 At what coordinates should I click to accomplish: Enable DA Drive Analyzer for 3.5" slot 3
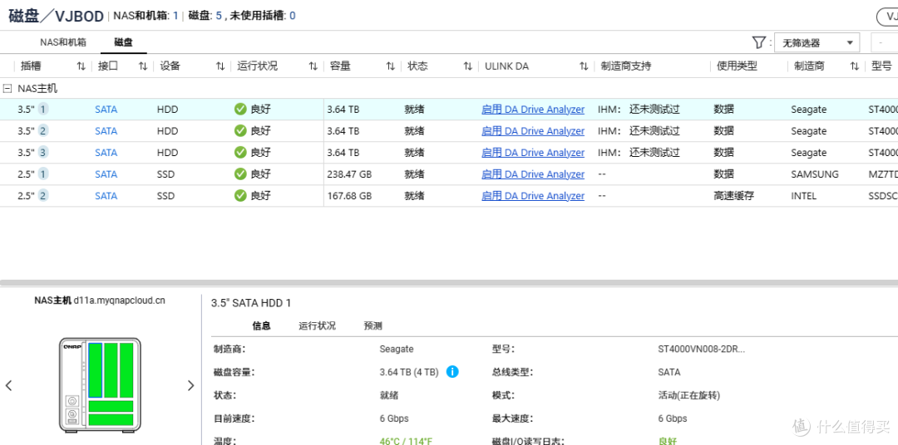pyautogui.click(x=533, y=153)
